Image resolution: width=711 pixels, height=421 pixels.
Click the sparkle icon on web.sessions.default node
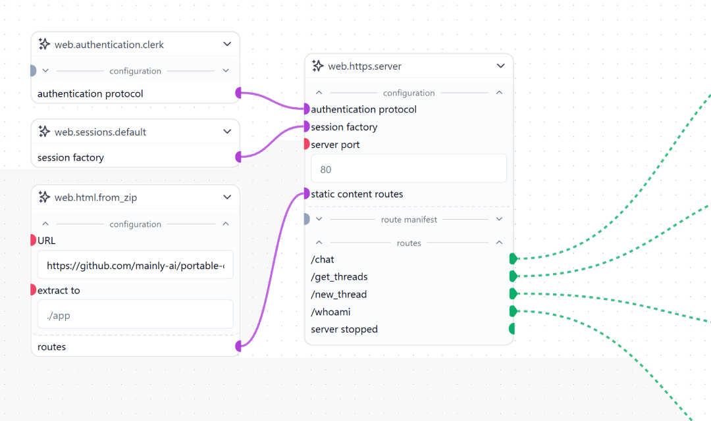pyautogui.click(x=44, y=132)
